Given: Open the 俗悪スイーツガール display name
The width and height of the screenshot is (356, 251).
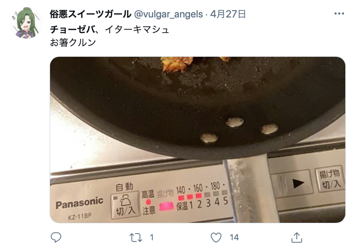Looking at the screenshot, I should (x=91, y=14).
